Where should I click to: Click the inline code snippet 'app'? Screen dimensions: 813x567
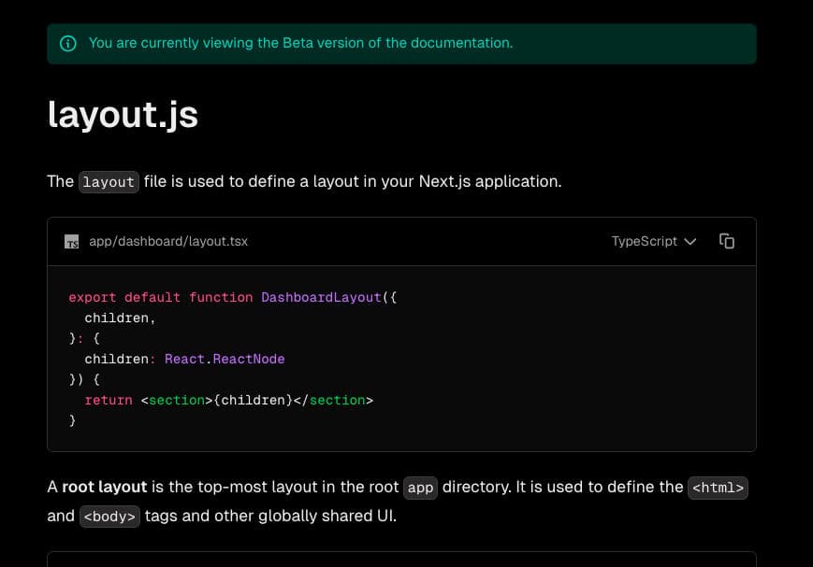coord(420,488)
